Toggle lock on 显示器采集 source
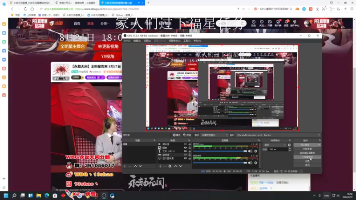 [x=190, y=158]
